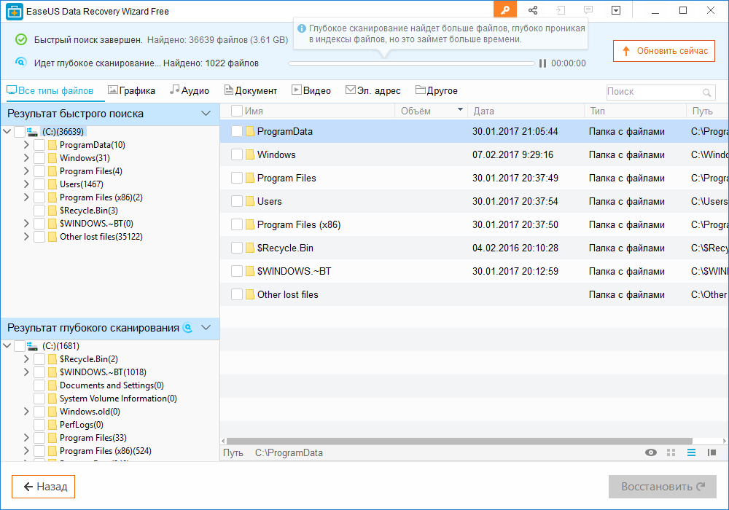Open the Графика file type tab

132,91
